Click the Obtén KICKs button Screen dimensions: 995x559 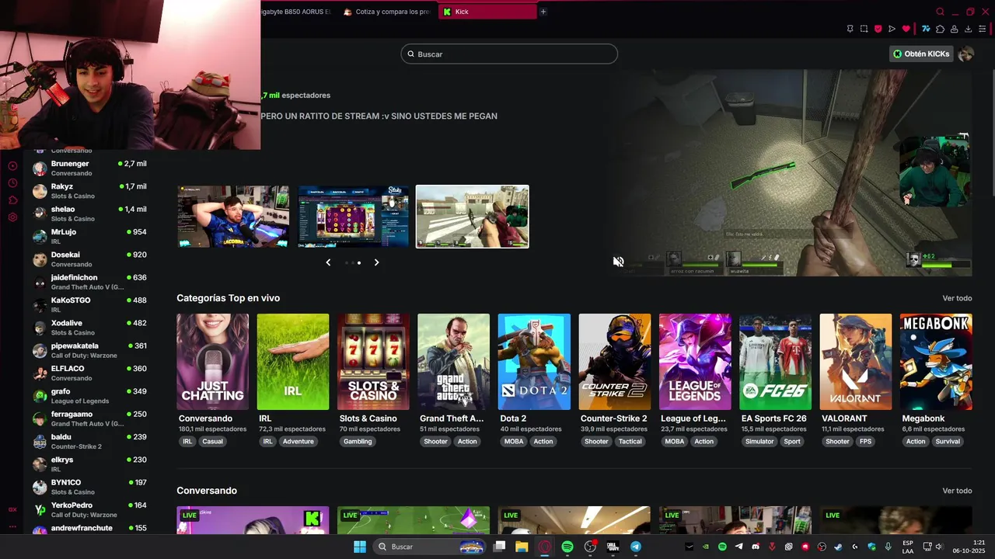(921, 54)
